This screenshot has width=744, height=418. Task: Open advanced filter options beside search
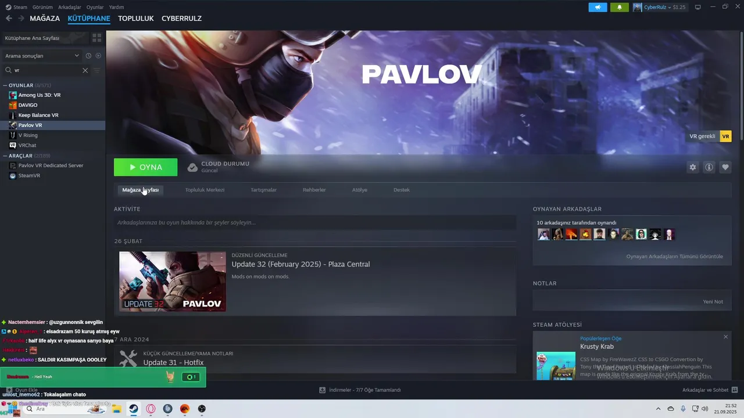coord(97,70)
